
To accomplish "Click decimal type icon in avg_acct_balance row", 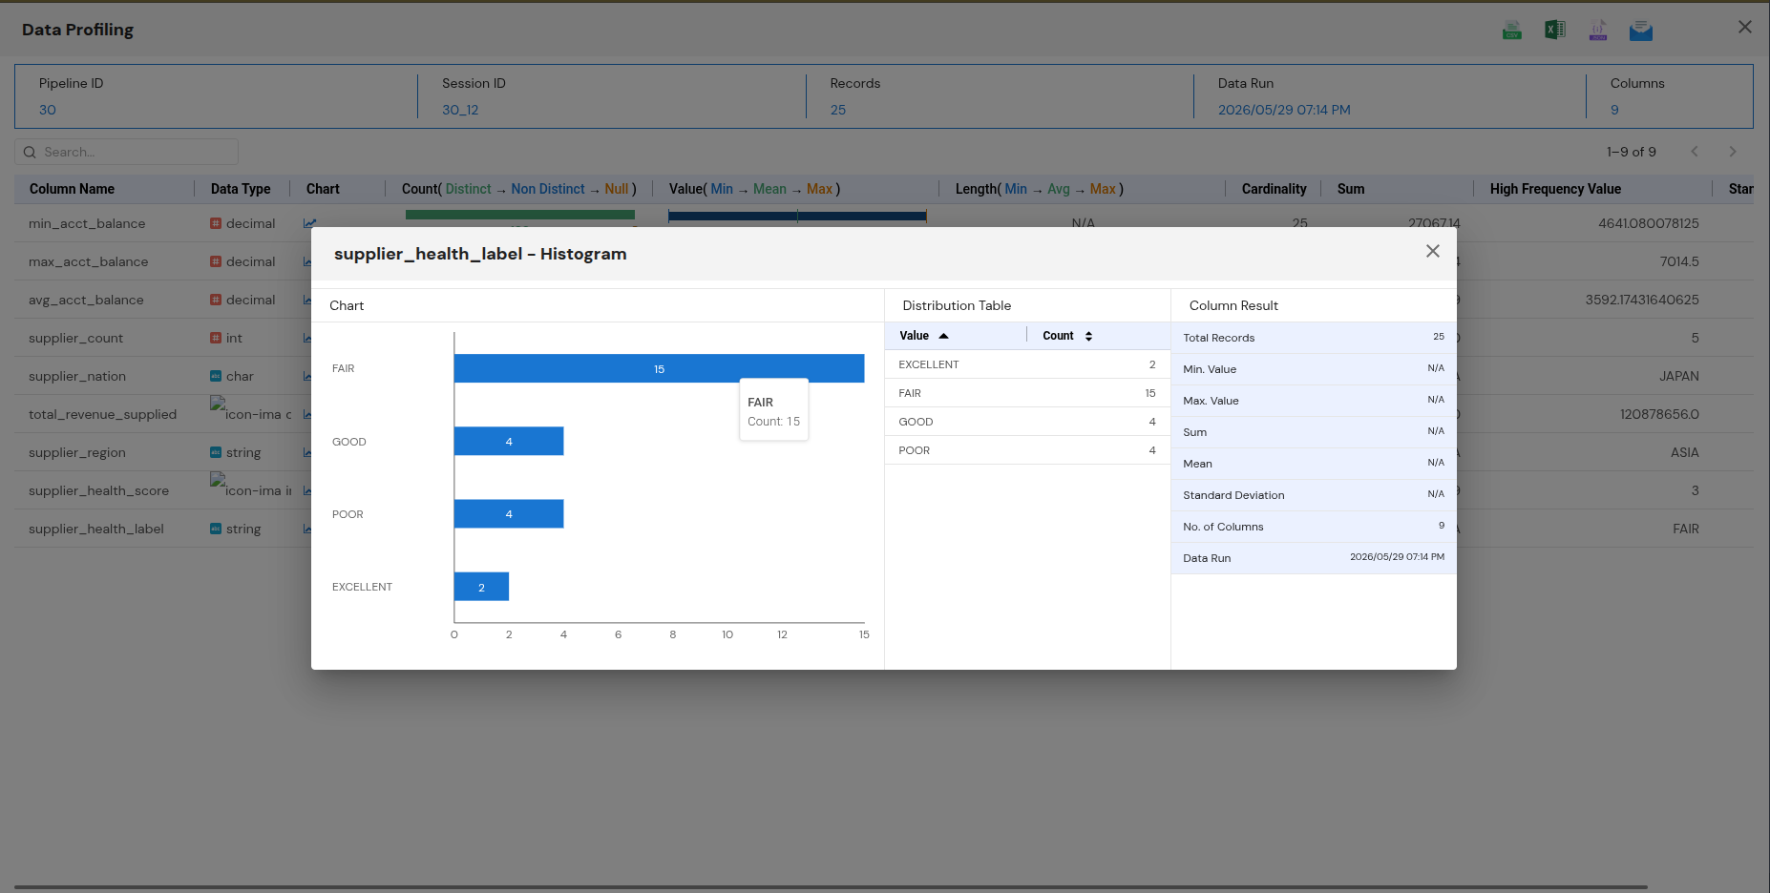I will pos(216,300).
